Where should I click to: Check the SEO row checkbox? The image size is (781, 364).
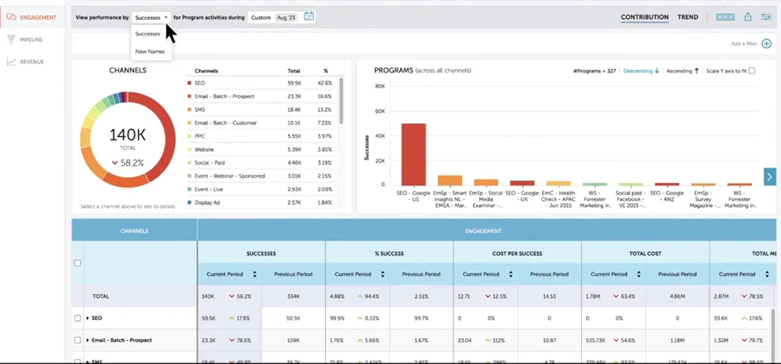pyautogui.click(x=78, y=318)
